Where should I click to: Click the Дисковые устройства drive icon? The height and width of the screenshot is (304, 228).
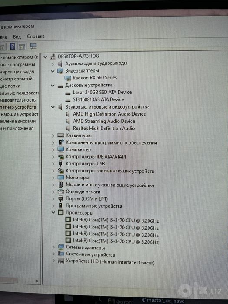coord(60,86)
